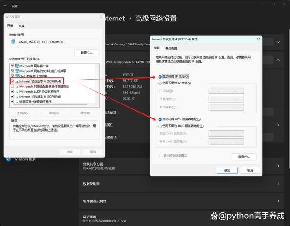Click 取消 in WLAN 属性 dialog

(92, 152)
